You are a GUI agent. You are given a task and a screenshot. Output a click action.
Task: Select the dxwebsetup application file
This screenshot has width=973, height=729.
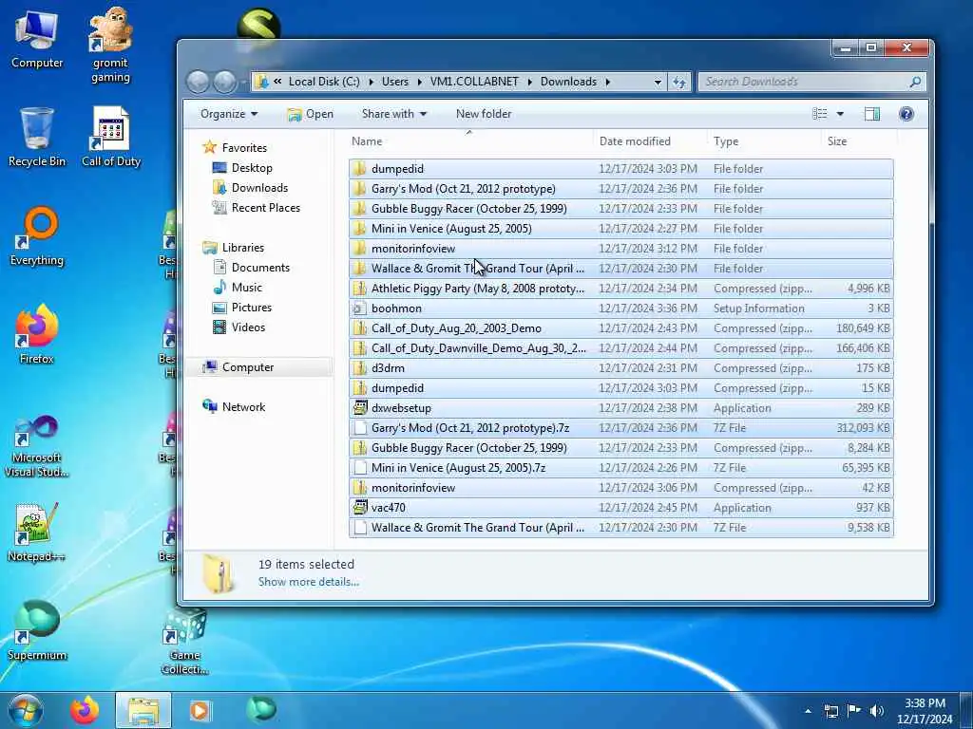(621, 408)
